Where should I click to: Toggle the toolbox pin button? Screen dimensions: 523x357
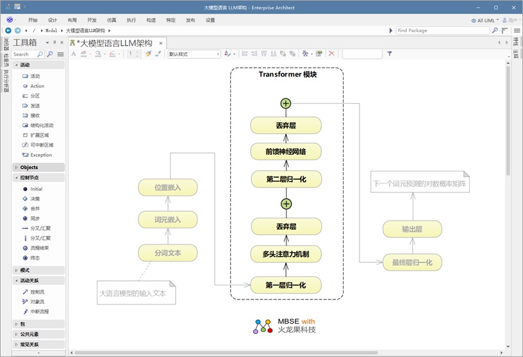tap(54, 42)
